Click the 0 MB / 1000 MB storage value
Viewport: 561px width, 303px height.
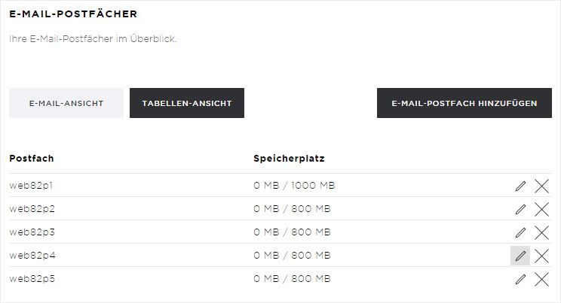(294, 186)
